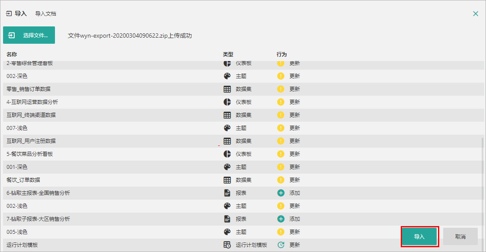Viewport: 486px width, 252px height.
Task: Click the dashboard icon for 5-餐饮菜品分析看板
Action: (227, 154)
